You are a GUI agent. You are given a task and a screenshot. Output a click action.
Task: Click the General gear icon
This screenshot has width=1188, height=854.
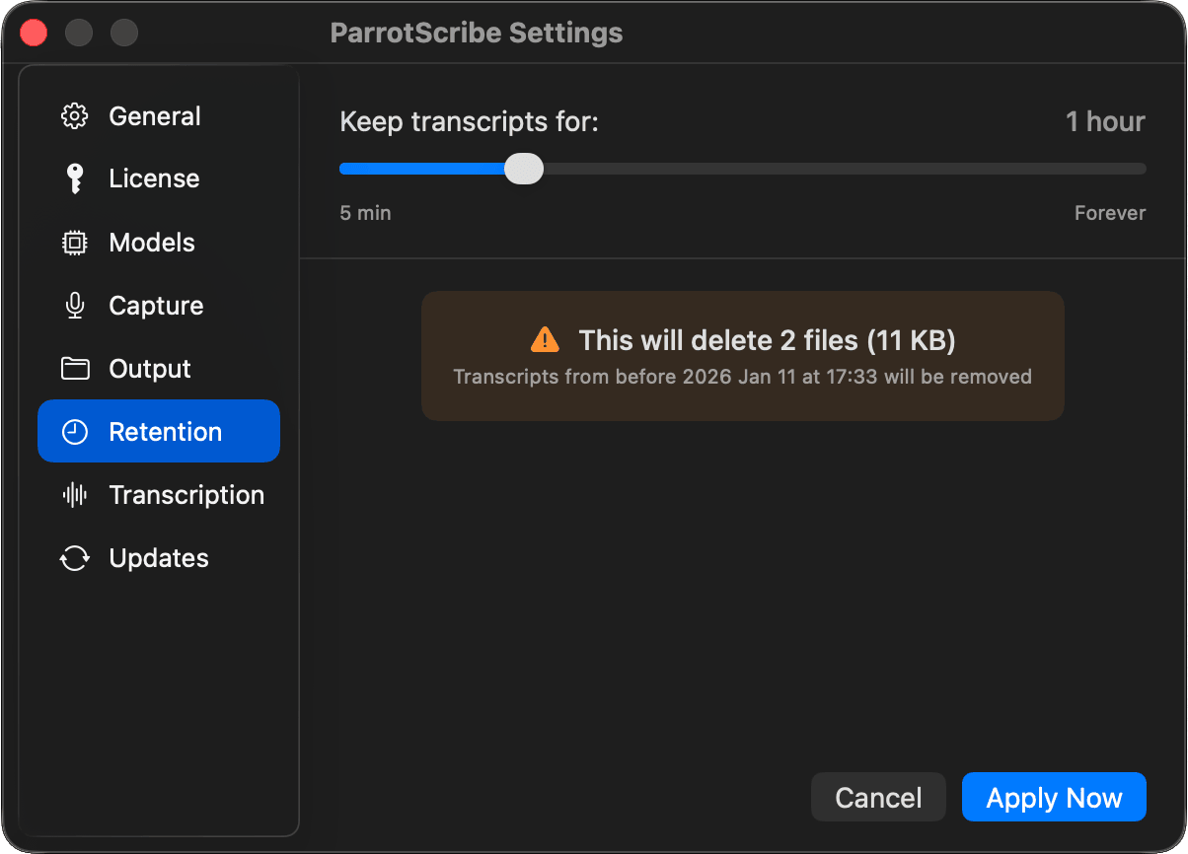pyautogui.click(x=75, y=116)
